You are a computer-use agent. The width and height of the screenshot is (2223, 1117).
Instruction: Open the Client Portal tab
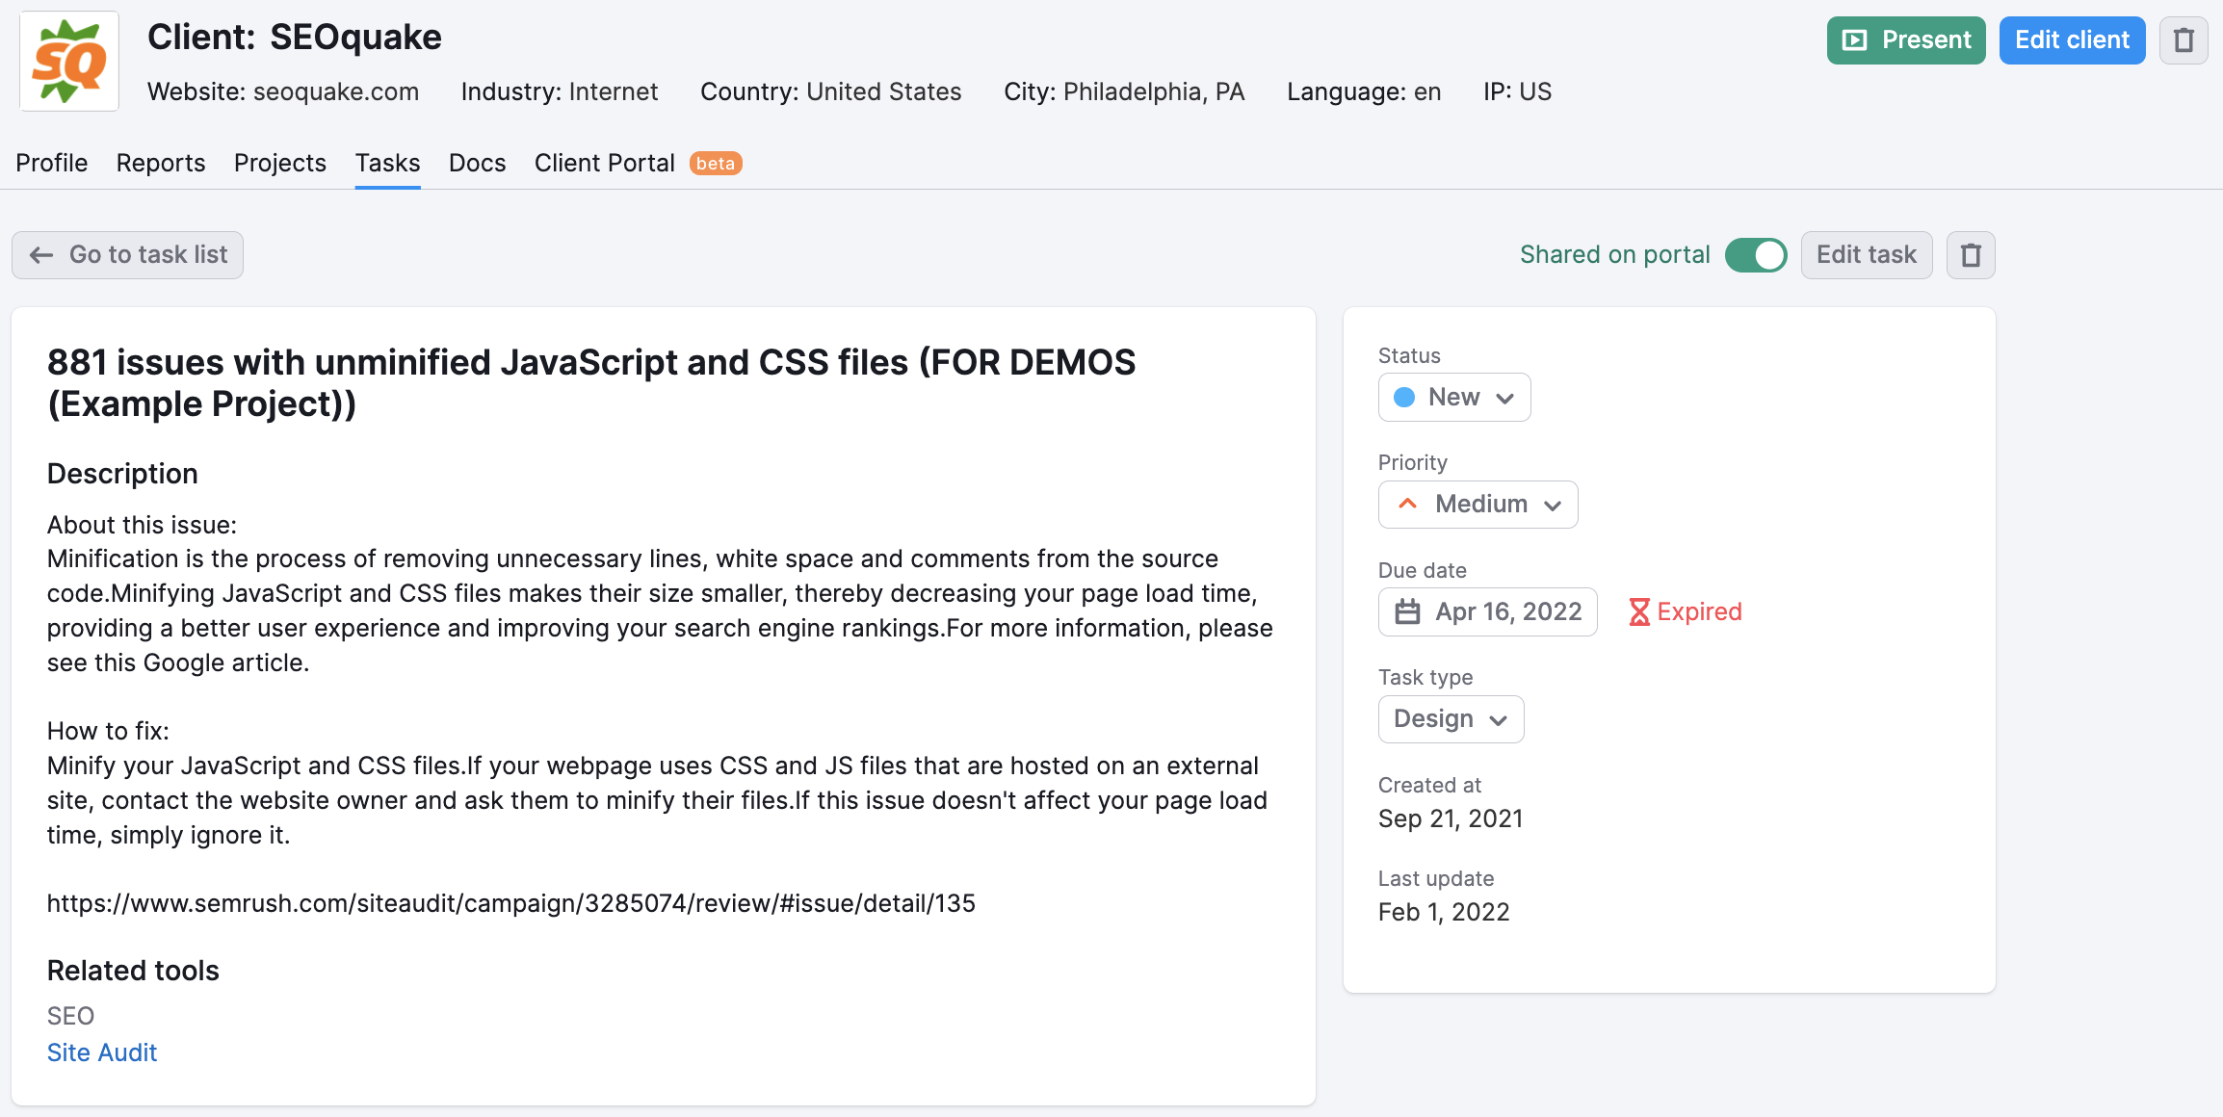pos(604,163)
